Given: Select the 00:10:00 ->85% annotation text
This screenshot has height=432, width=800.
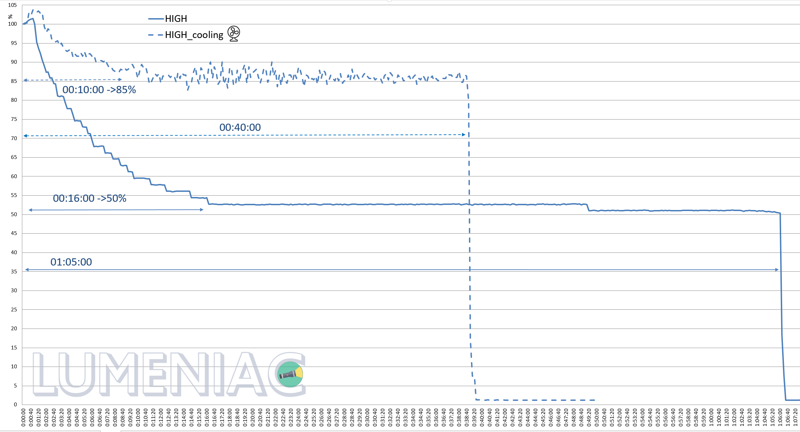Looking at the screenshot, I should (99, 90).
